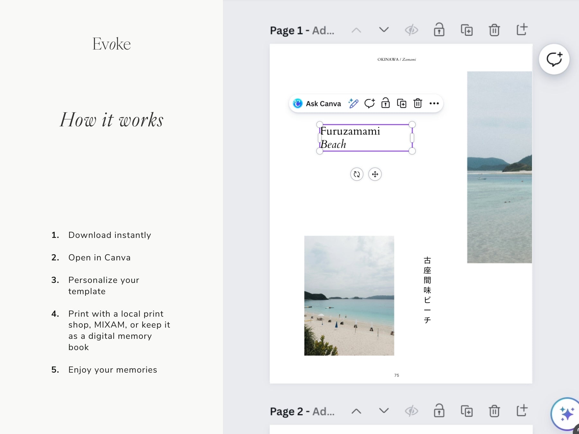The image size is (579, 434).
Task: Toggle the lock on Page 2
Action: 439,411
